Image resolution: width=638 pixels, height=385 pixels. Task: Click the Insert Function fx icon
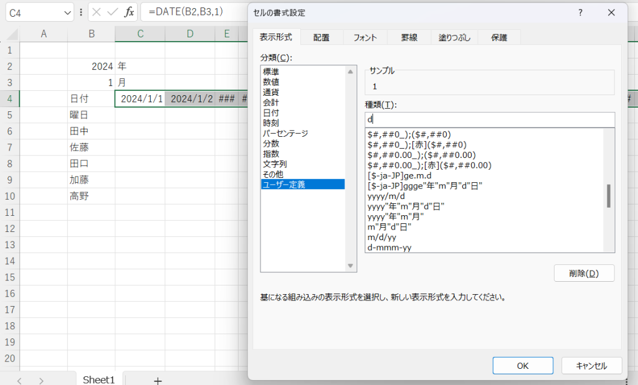(x=128, y=12)
